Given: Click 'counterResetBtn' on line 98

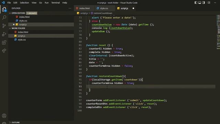Looking at the screenshot, I should click(97, 104).
